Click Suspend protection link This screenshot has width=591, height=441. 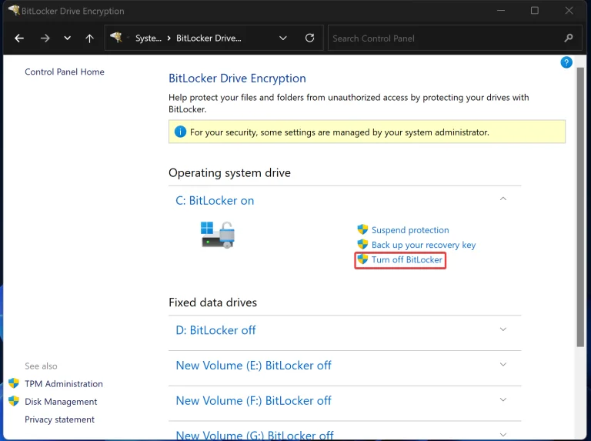pos(410,230)
